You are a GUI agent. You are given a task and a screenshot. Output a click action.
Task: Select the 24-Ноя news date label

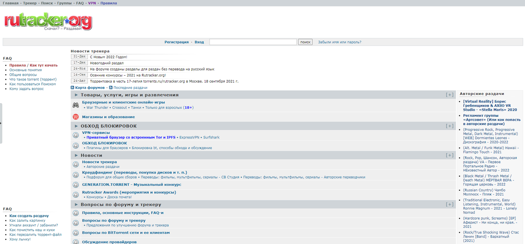click(x=80, y=69)
